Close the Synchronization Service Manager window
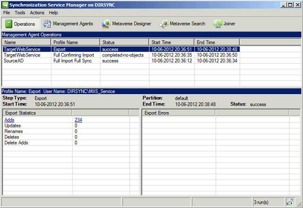Image resolution: width=303 pixels, height=208 pixels. tap(298, 5)
